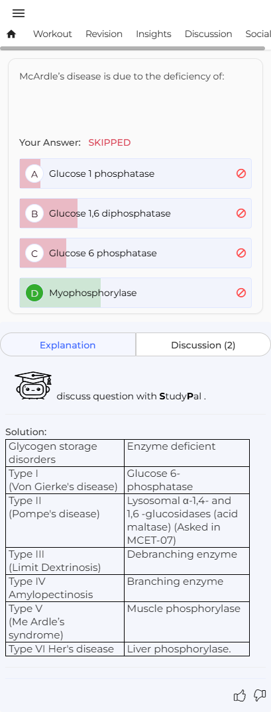The height and width of the screenshot is (712, 271).
Task: Click the StudyPal robot mascot icon
Action: 33,385
